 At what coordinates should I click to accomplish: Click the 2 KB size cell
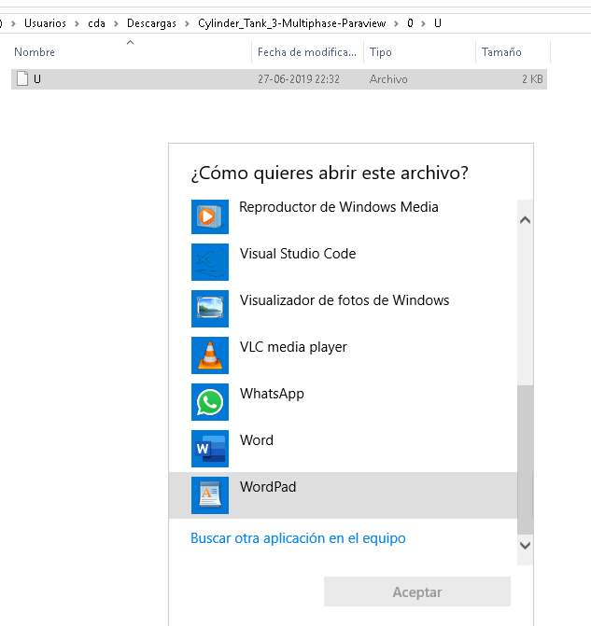(x=532, y=79)
